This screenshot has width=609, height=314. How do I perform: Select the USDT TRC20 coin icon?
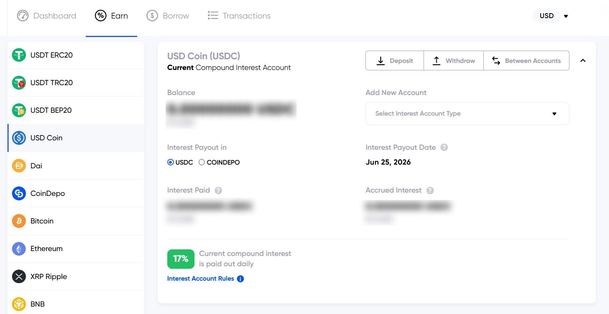19,83
